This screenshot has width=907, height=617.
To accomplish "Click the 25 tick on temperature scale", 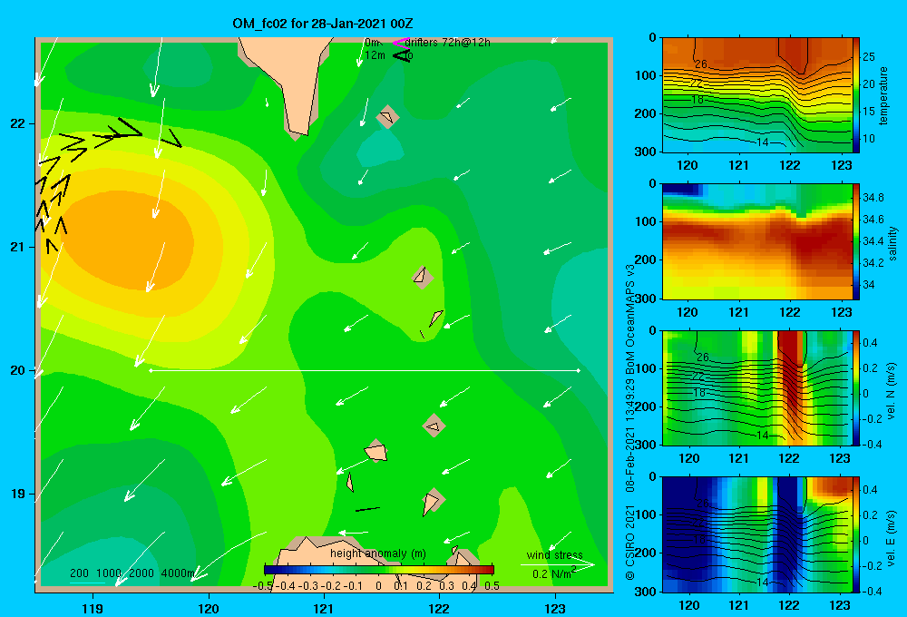I will 869,57.
